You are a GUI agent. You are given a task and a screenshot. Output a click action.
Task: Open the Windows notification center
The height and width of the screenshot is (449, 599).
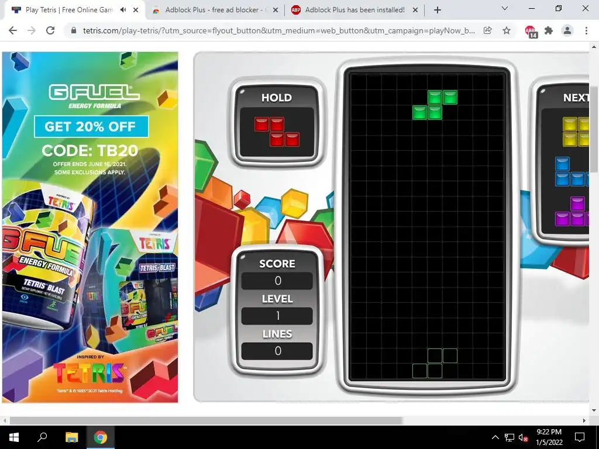coord(580,437)
